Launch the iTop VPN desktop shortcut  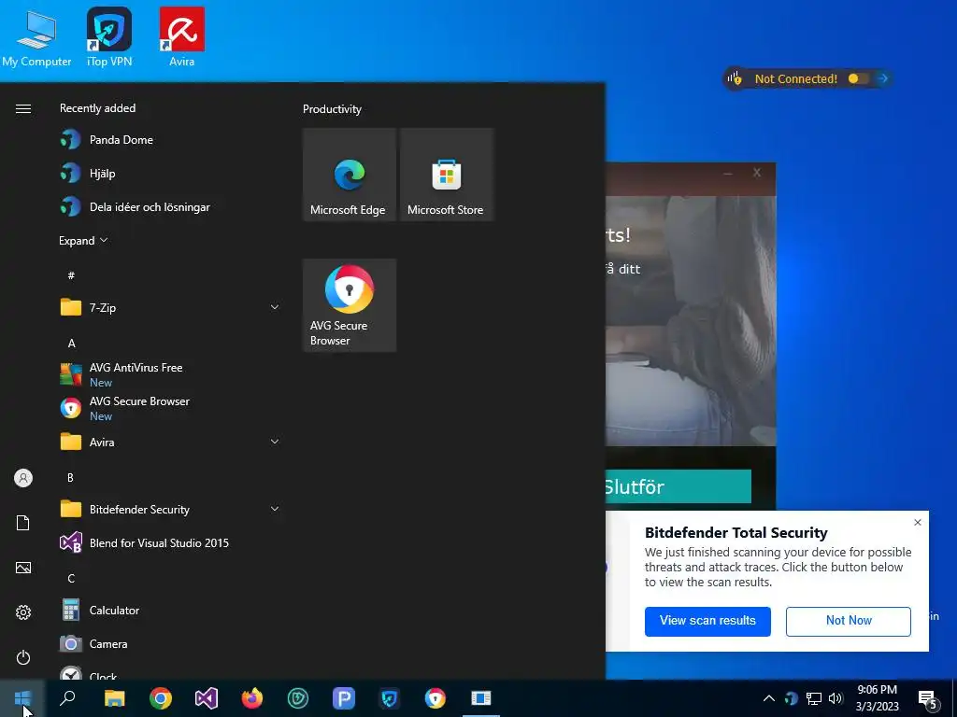[109, 37]
